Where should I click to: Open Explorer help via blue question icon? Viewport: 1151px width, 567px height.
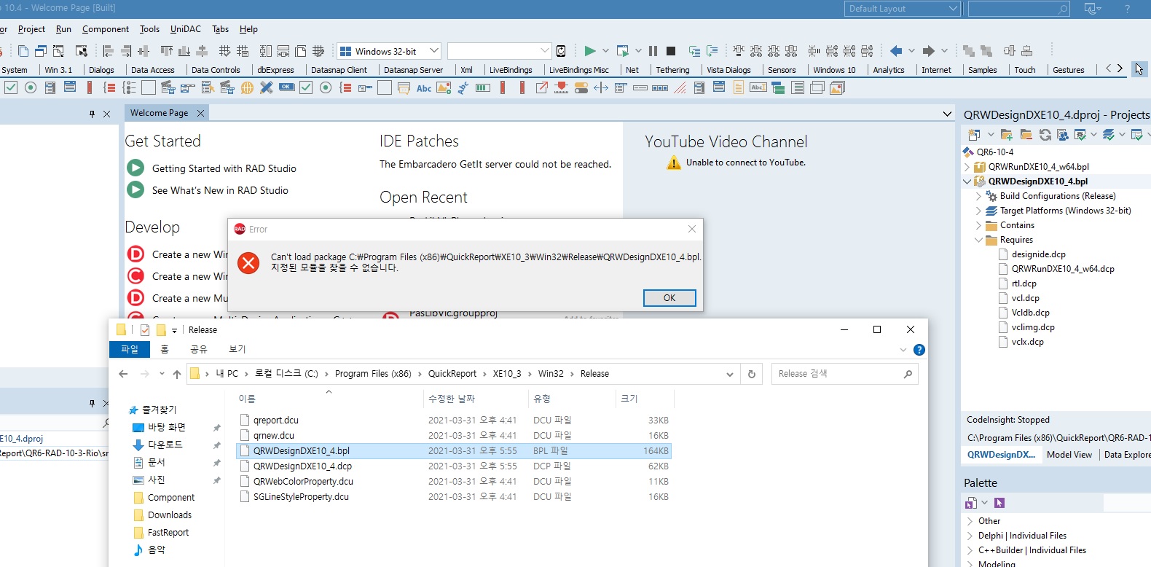click(919, 350)
